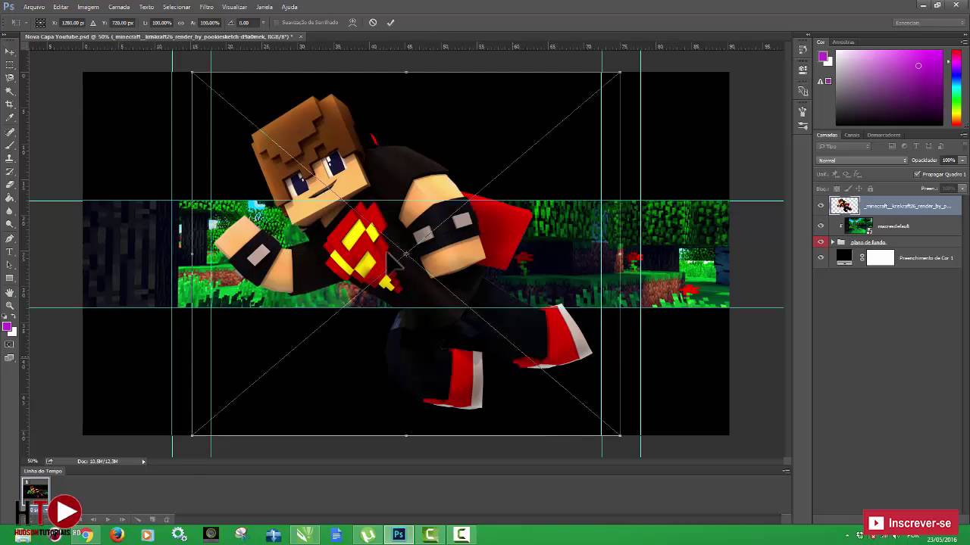970x545 pixels.
Task: Click Lock all layer icon
Action: [870, 188]
